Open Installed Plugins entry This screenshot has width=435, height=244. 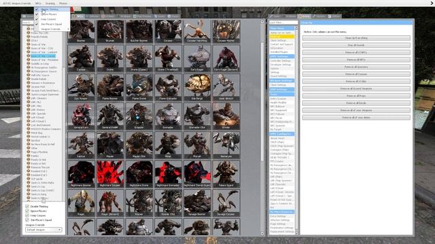pos(282,52)
